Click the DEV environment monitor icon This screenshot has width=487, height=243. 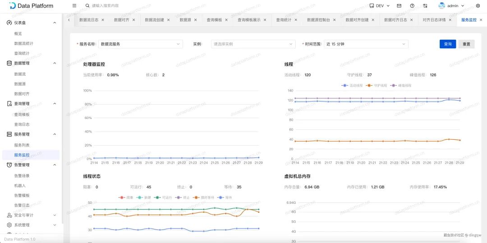[372, 5]
